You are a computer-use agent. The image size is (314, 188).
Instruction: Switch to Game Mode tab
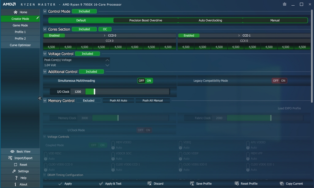click(x=20, y=25)
